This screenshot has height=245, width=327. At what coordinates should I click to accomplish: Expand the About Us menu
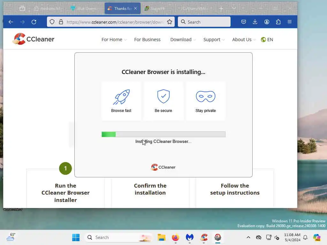pyautogui.click(x=244, y=40)
